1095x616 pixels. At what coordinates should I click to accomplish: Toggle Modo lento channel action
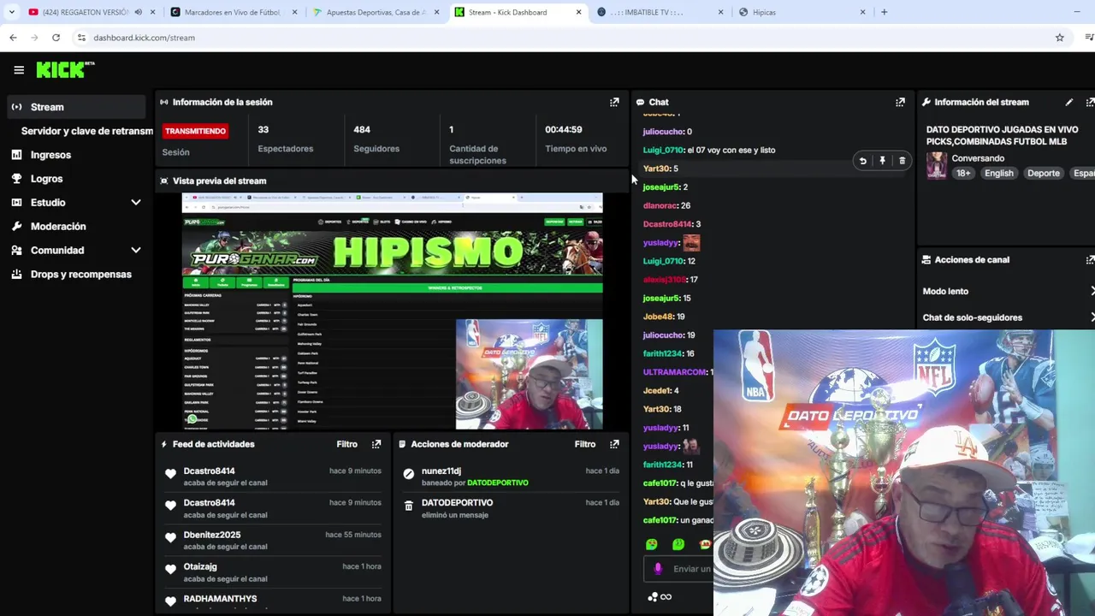(1008, 291)
